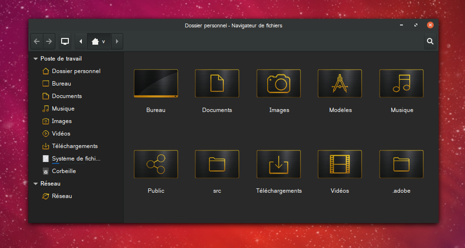Select the Modèles compass folder icon
The width and height of the screenshot is (465, 248).
(x=340, y=84)
